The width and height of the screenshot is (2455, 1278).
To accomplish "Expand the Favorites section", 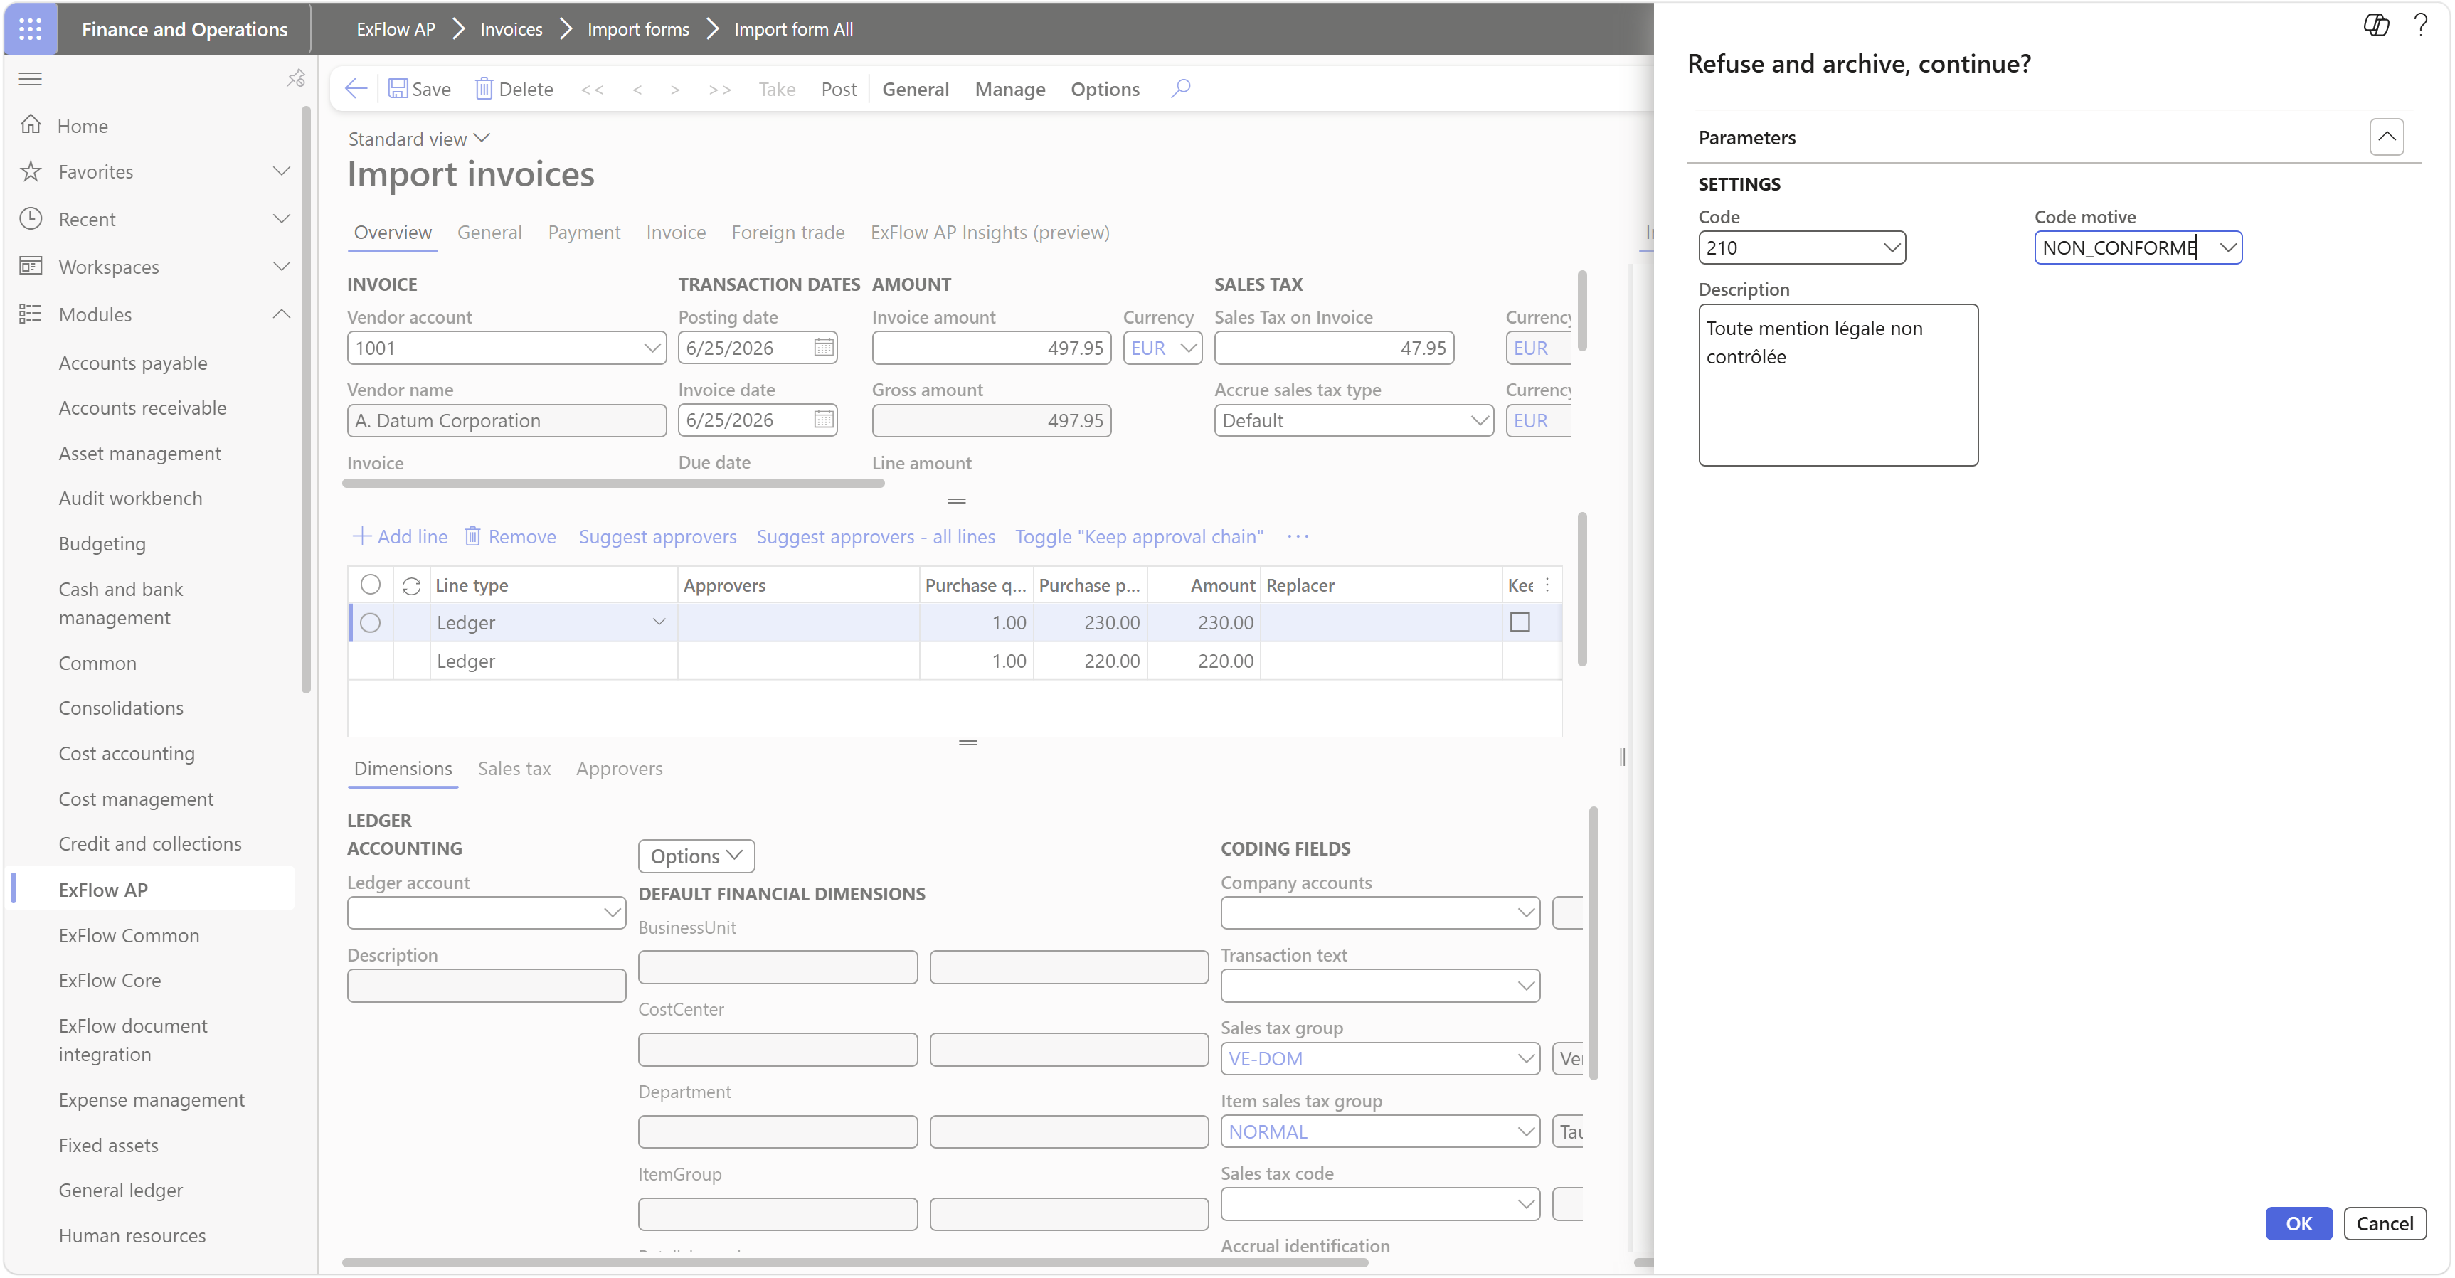I will (x=281, y=171).
